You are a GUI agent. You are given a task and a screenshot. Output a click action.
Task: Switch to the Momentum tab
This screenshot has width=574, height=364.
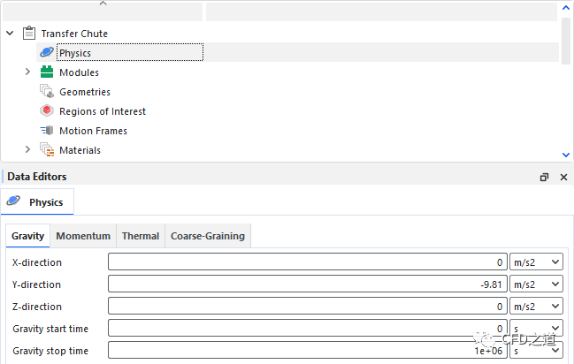point(83,236)
